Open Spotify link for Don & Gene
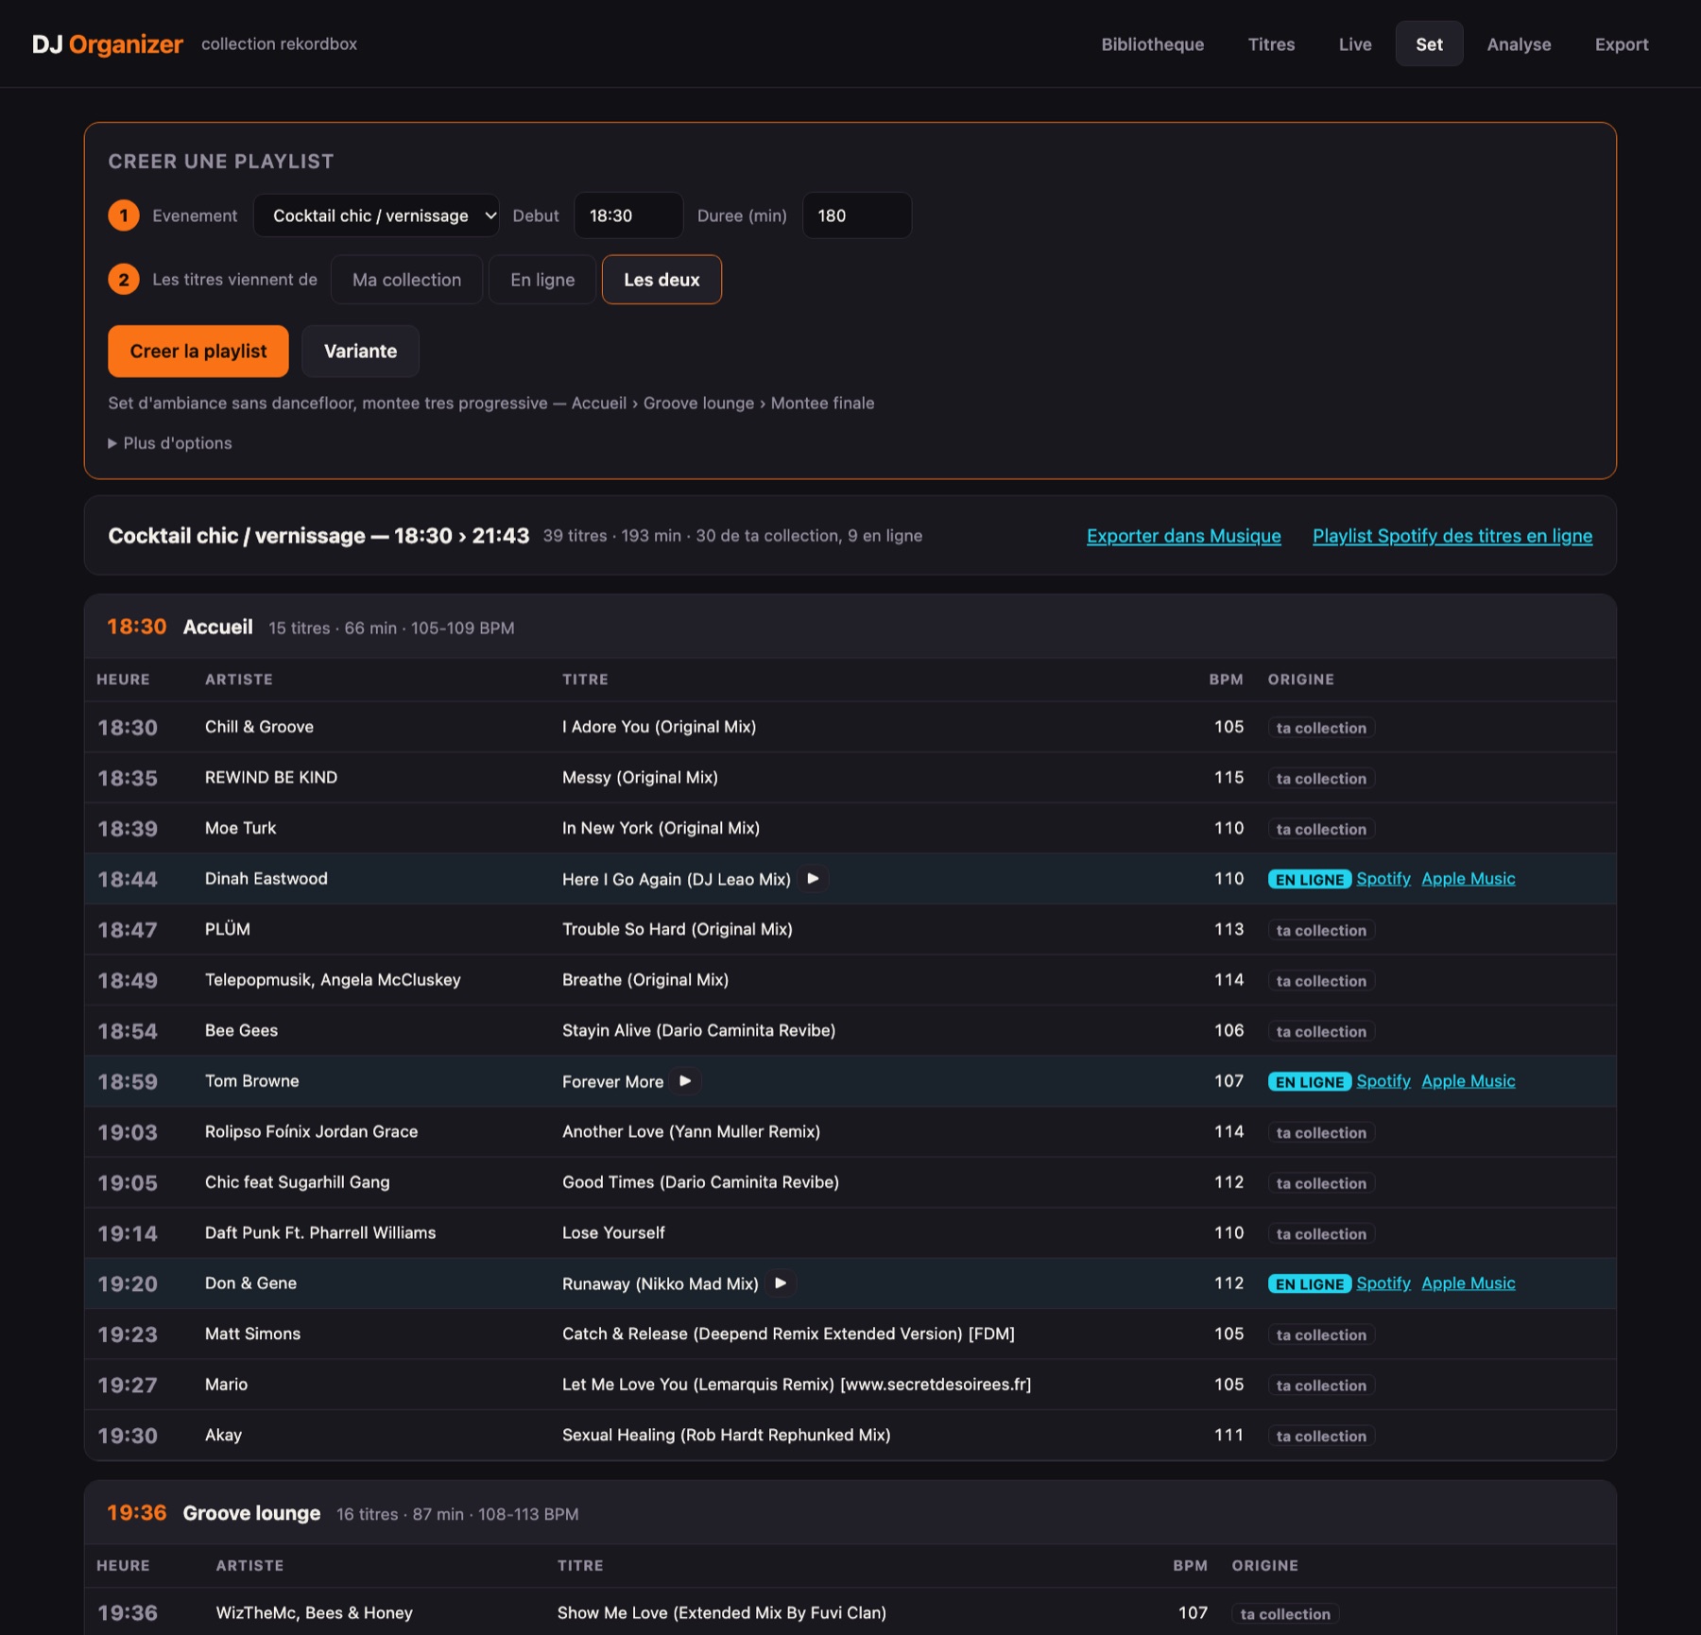The height and width of the screenshot is (1635, 1701). click(1383, 1283)
